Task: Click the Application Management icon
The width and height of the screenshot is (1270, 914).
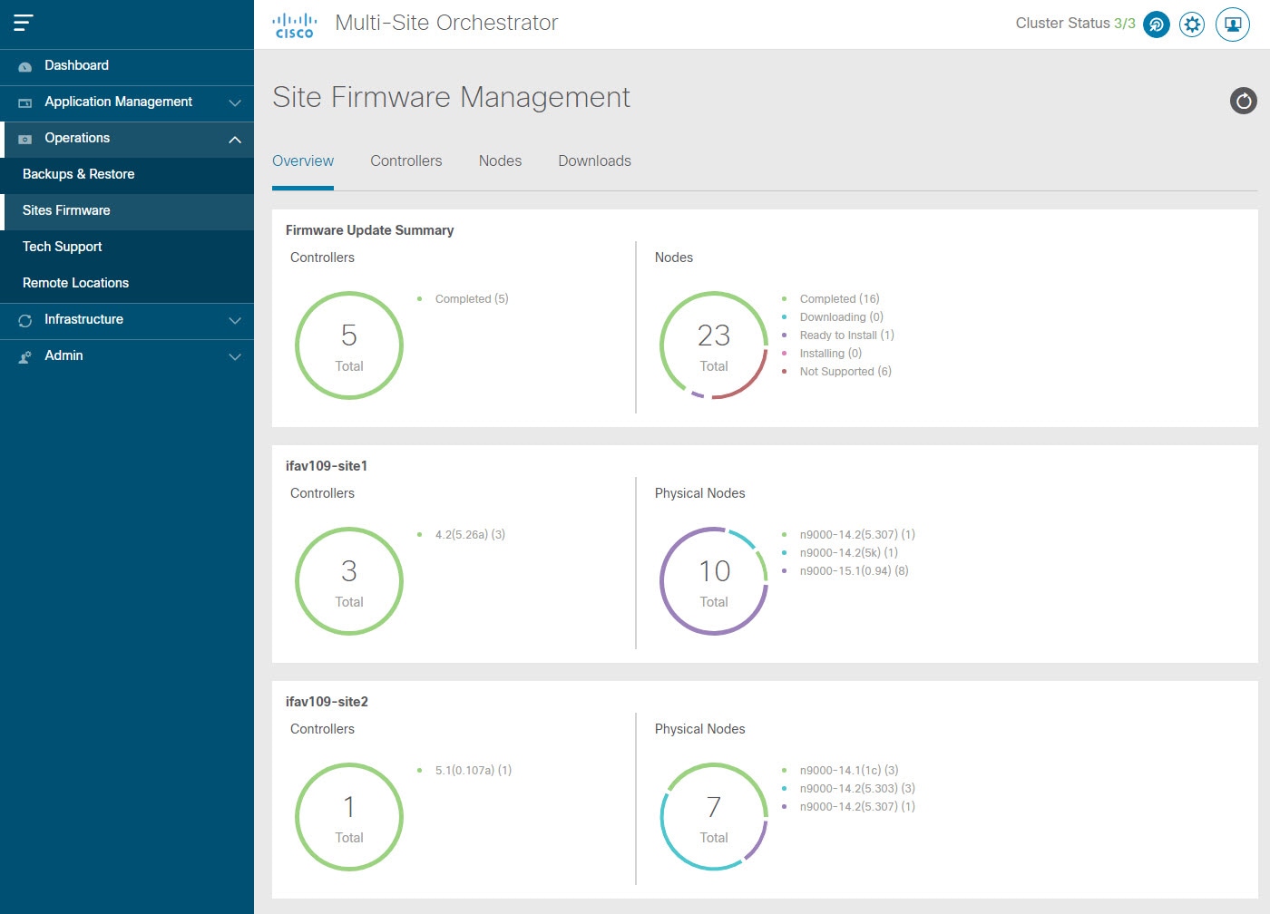Action: click(25, 102)
